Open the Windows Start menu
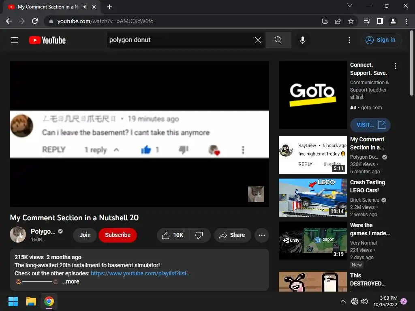 (13, 301)
